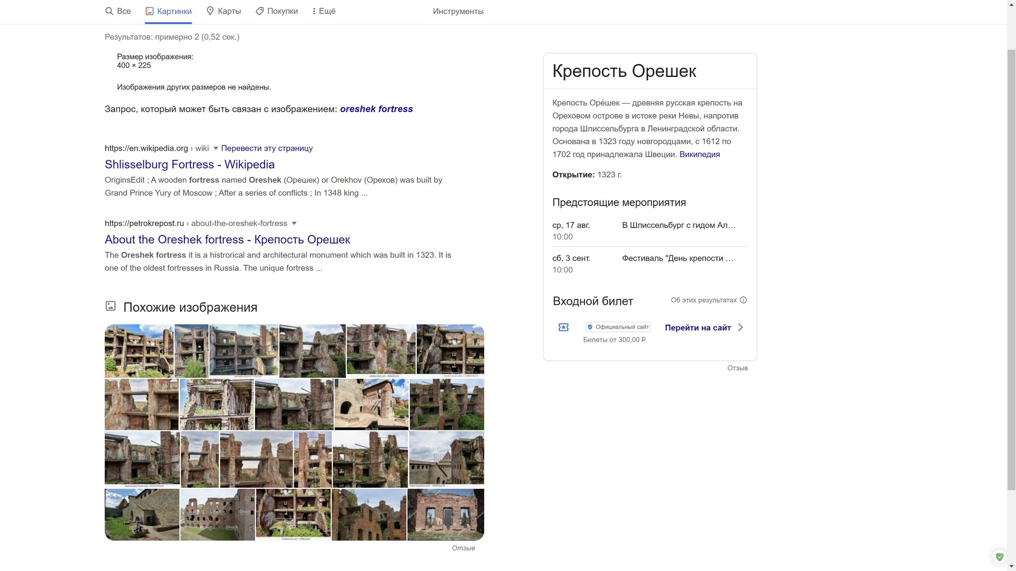Click the Покупки price tag icon
The height and width of the screenshot is (571, 1016).
[x=259, y=11]
